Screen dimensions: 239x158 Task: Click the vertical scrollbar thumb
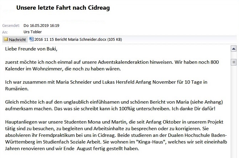click(x=233, y=63)
